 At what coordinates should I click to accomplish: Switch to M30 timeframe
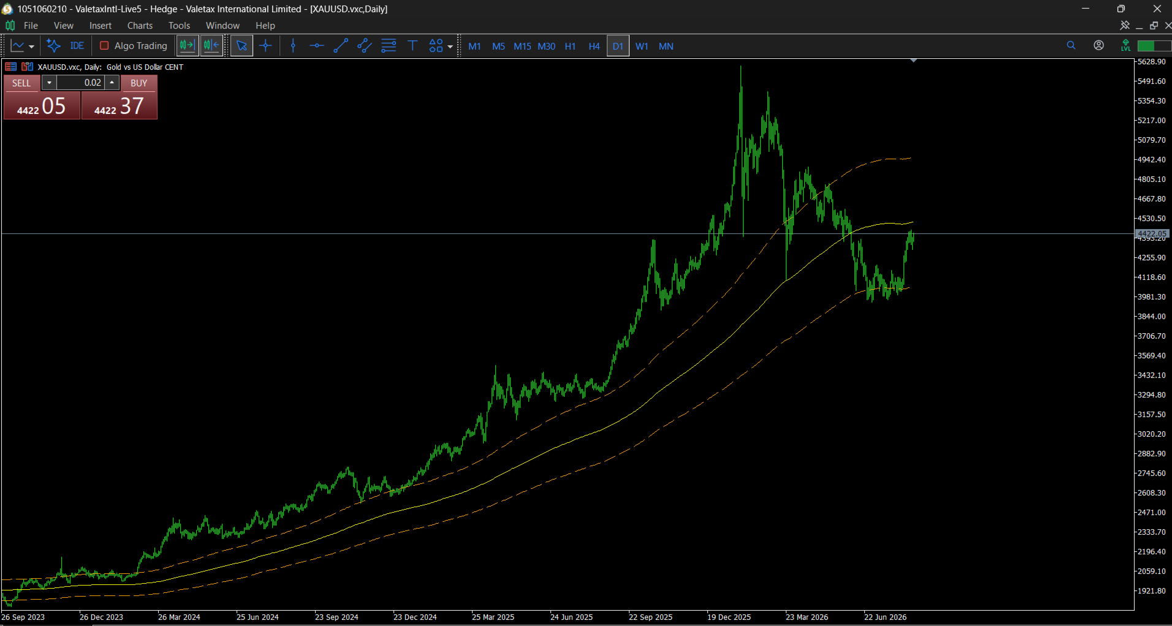point(546,47)
